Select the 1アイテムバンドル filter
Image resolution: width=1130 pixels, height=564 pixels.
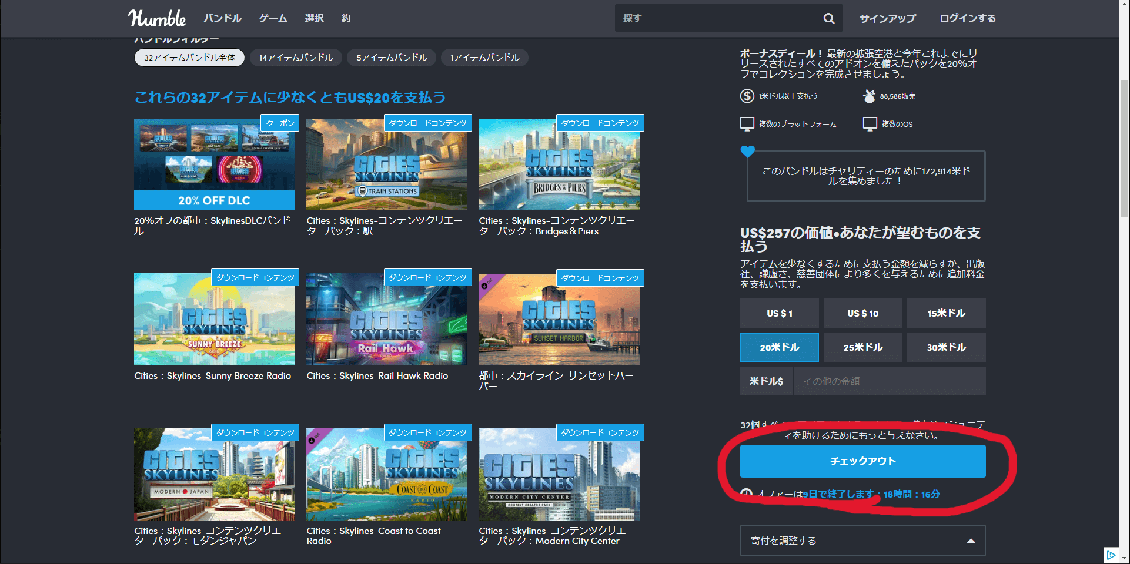pos(484,58)
